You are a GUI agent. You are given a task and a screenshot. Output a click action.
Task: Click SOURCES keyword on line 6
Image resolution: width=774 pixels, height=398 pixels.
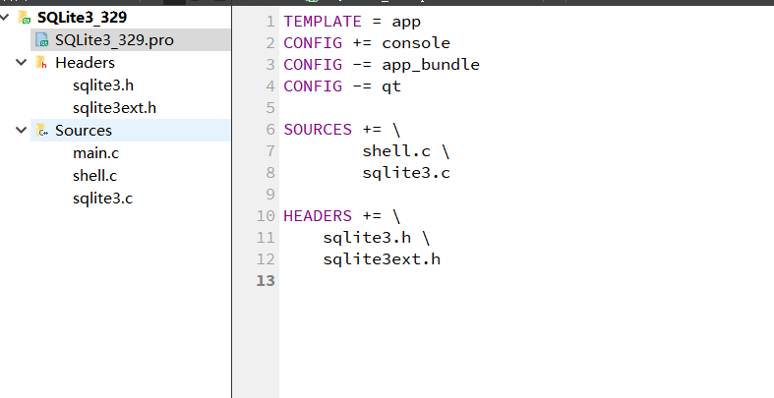pos(318,129)
